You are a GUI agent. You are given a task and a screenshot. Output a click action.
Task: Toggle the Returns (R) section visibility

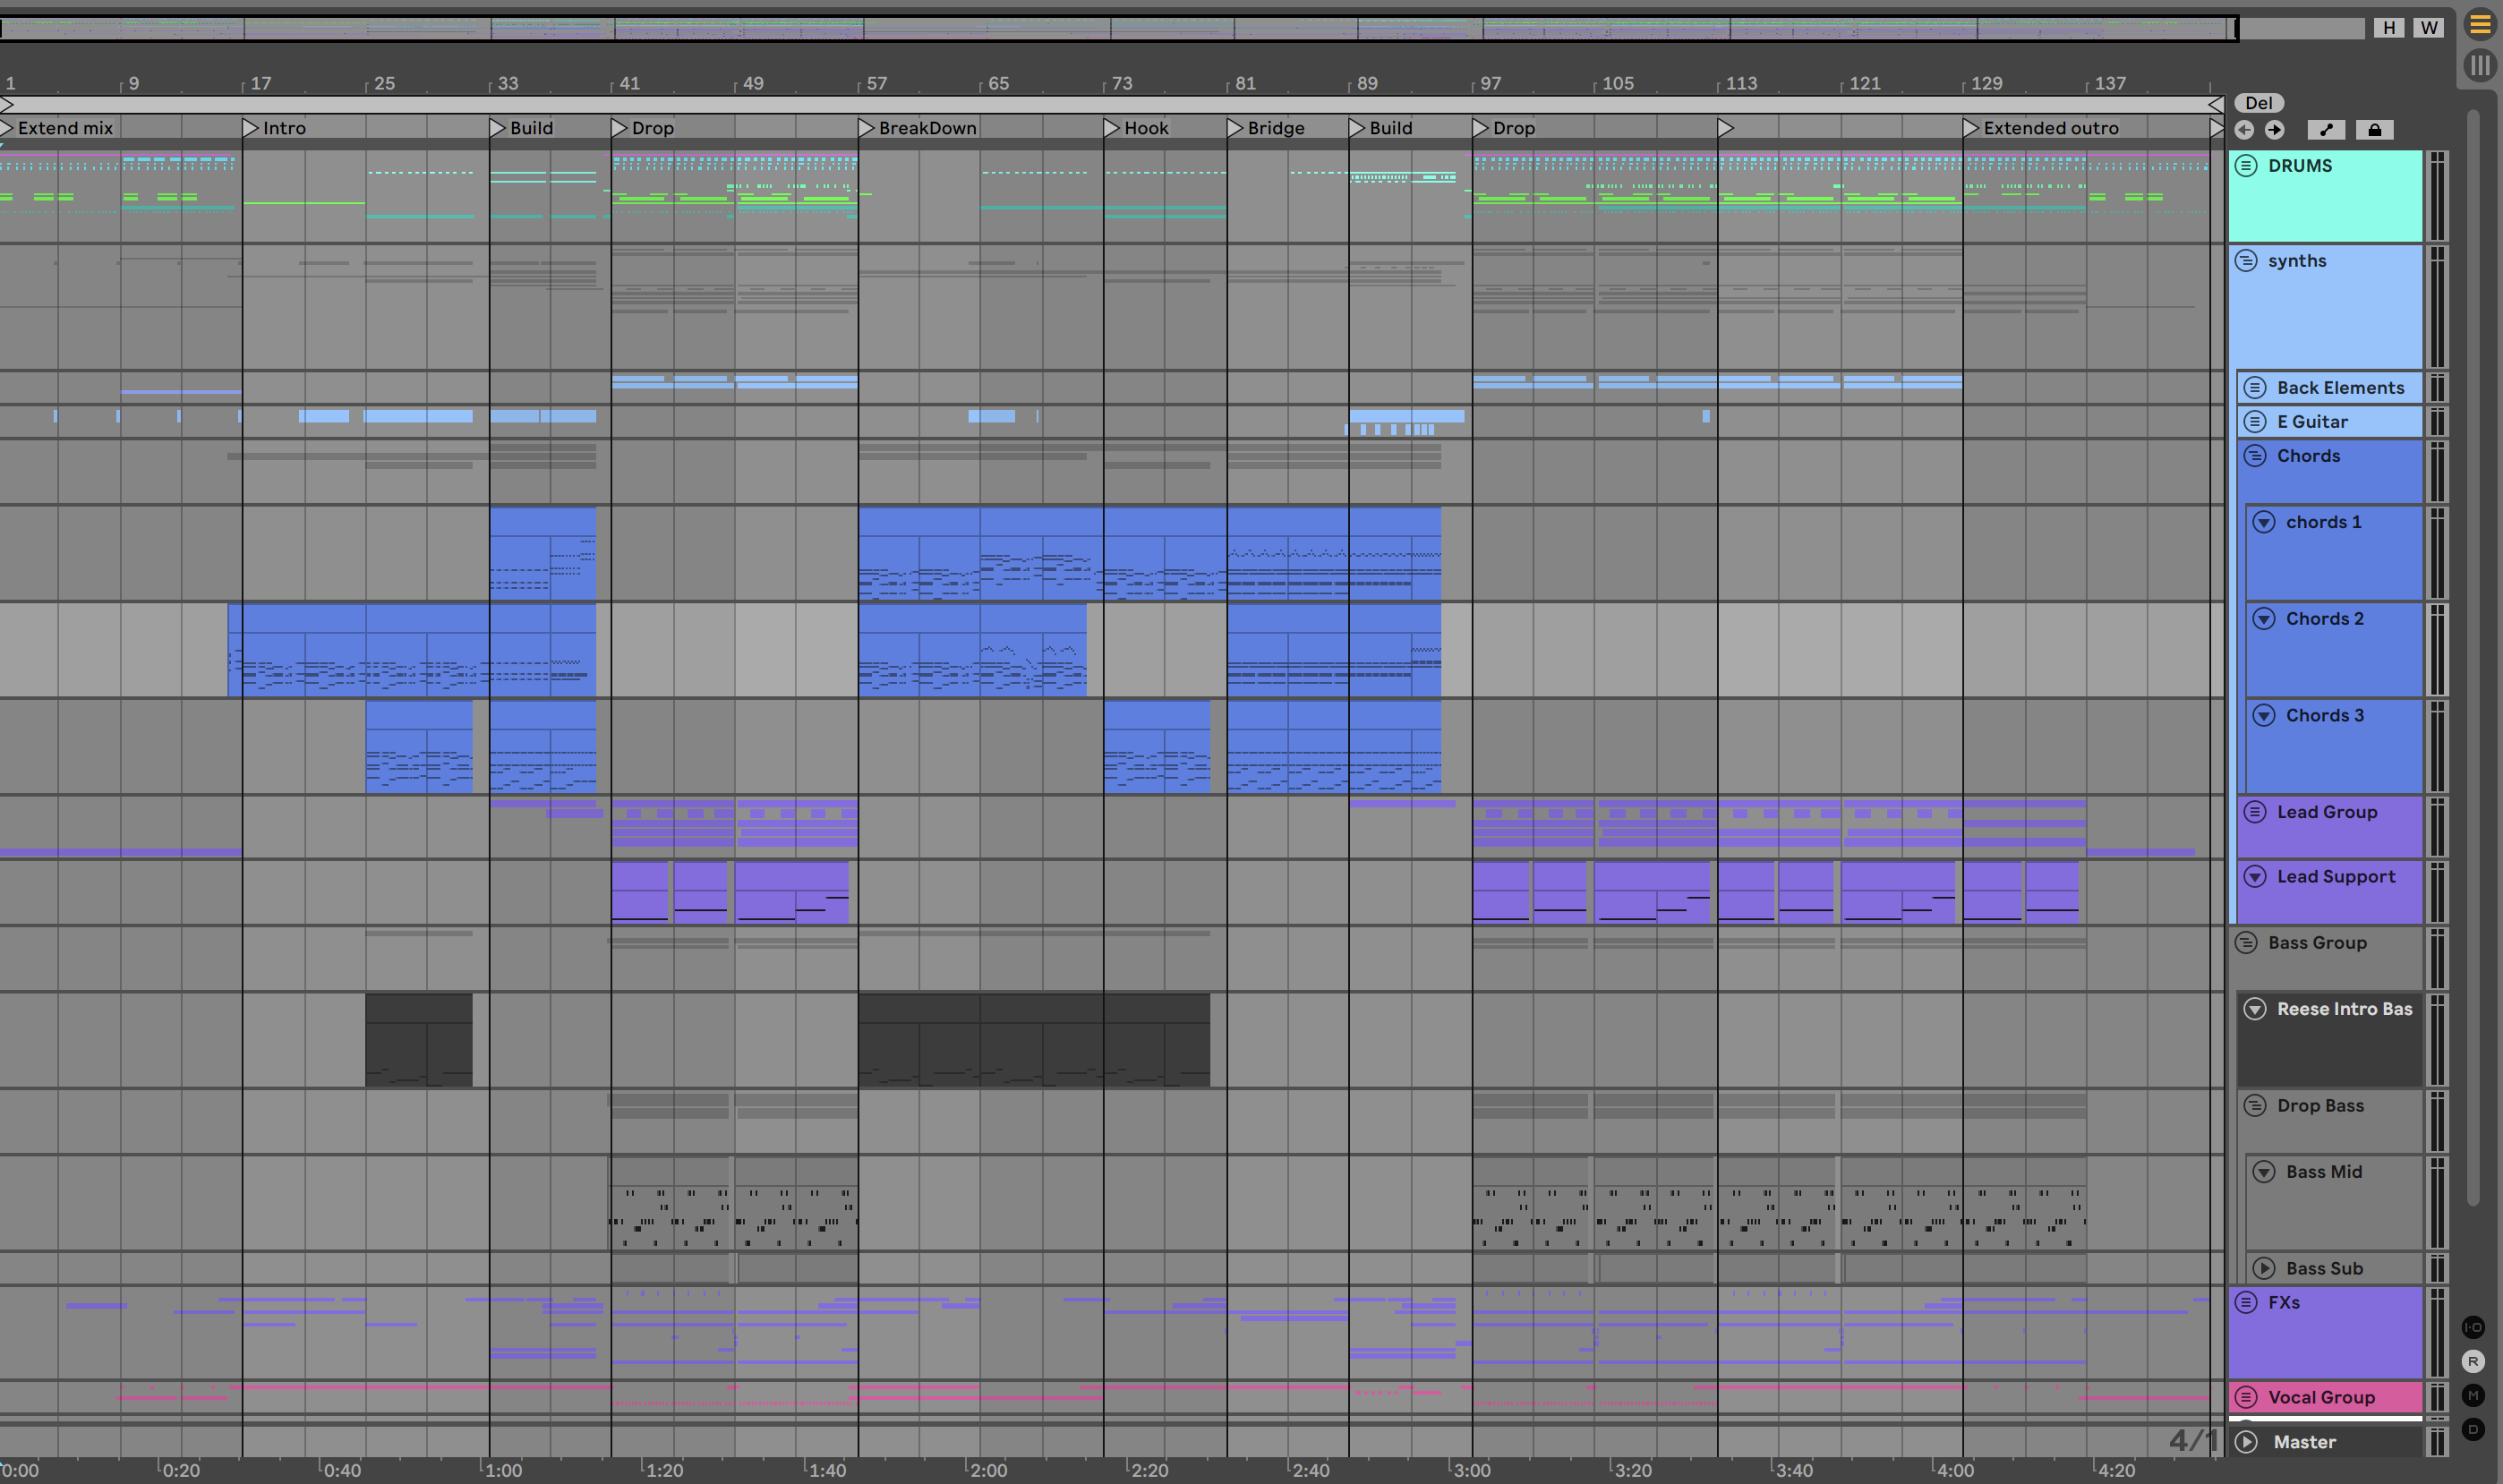pos(2473,1361)
